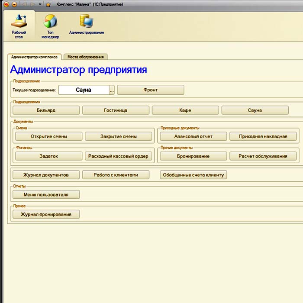Open the Приходная накладная document
The width and height of the screenshot is (303, 303).
(x=263, y=136)
